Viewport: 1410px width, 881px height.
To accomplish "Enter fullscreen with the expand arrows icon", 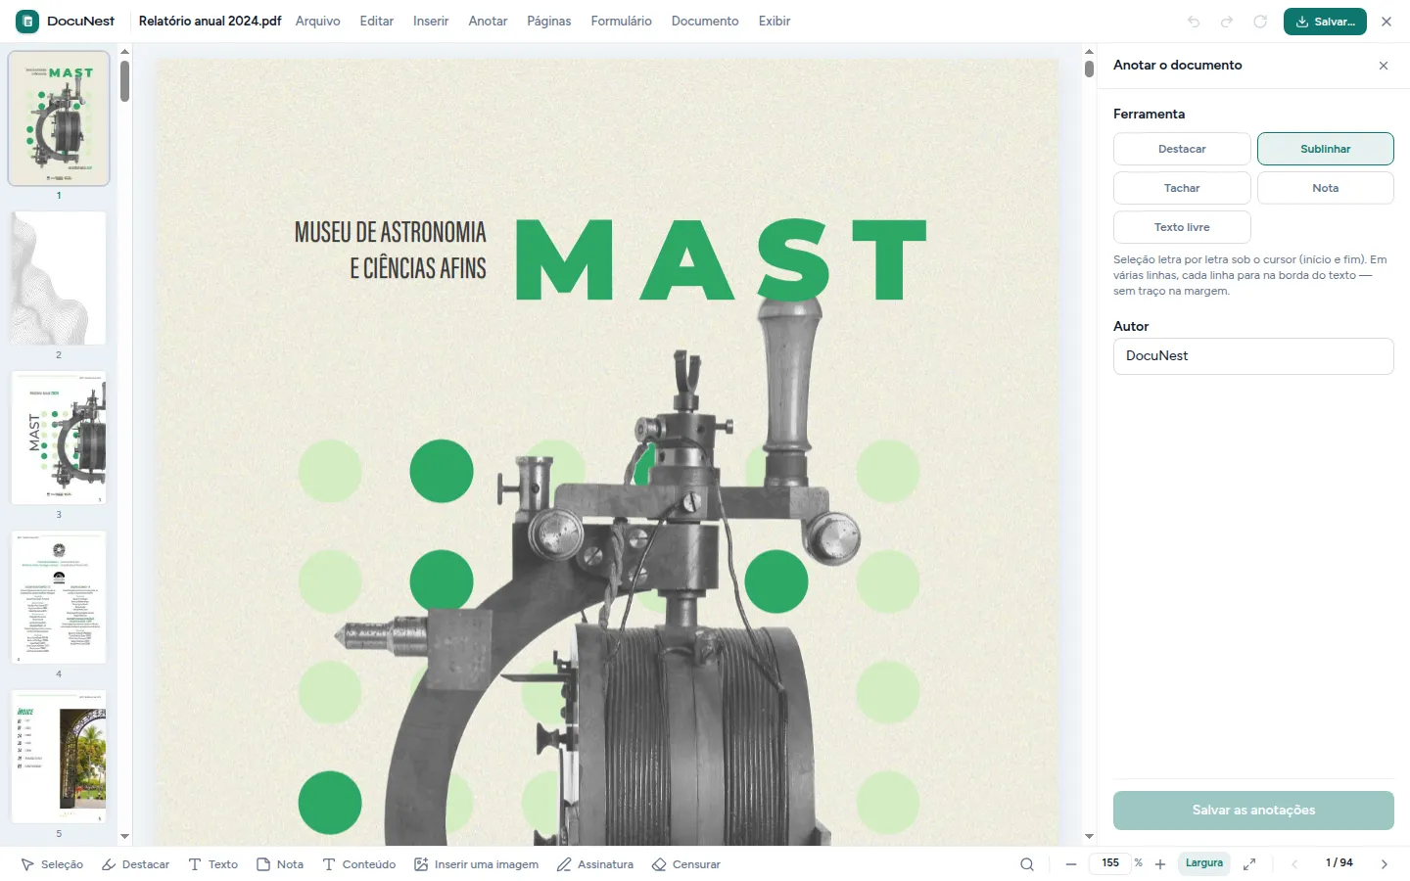I will [x=1249, y=864].
